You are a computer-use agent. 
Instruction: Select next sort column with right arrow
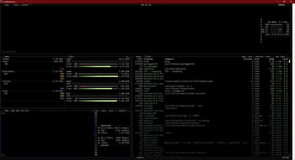point(287,57)
